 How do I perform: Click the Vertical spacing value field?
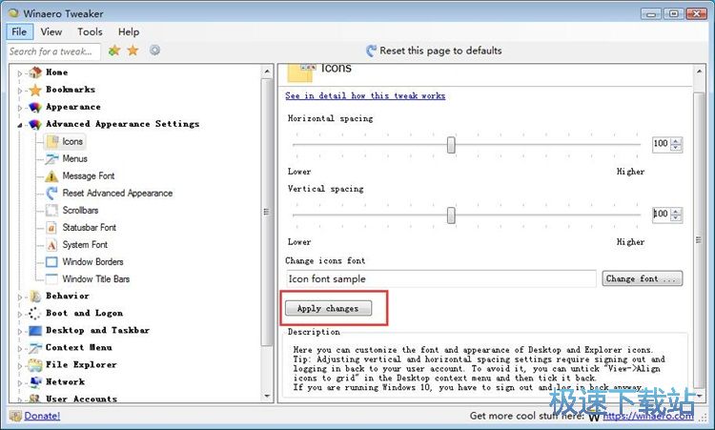click(x=663, y=214)
